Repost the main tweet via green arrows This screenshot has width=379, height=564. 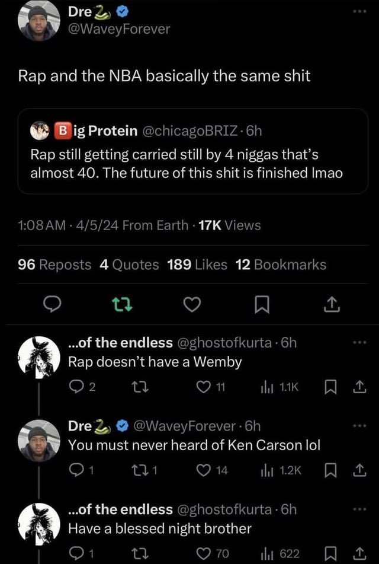tap(122, 305)
